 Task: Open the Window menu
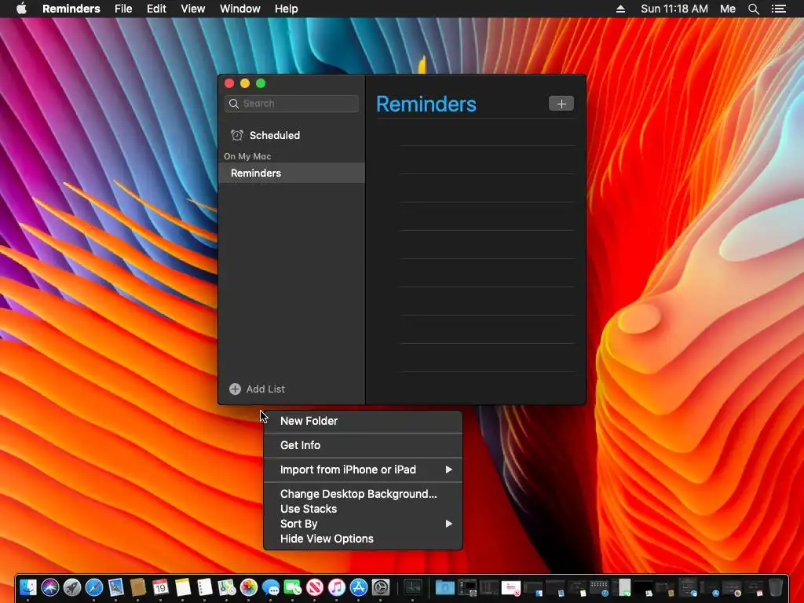coord(240,9)
